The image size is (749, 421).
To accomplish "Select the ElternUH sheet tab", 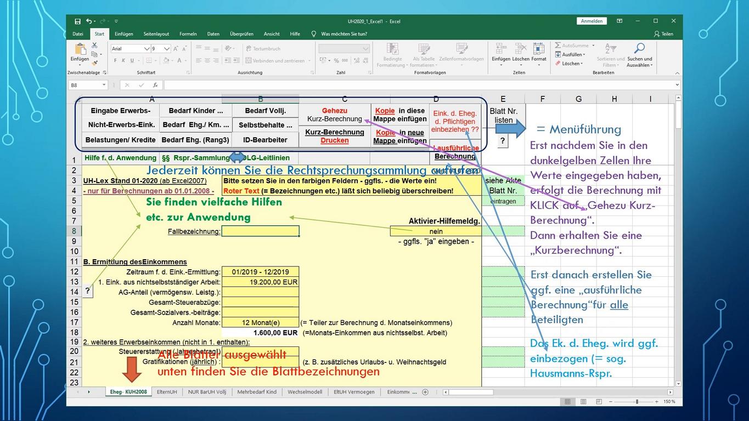I will point(167,392).
